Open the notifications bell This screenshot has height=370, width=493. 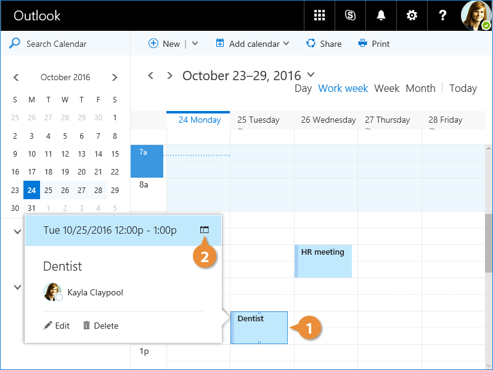click(381, 15)
